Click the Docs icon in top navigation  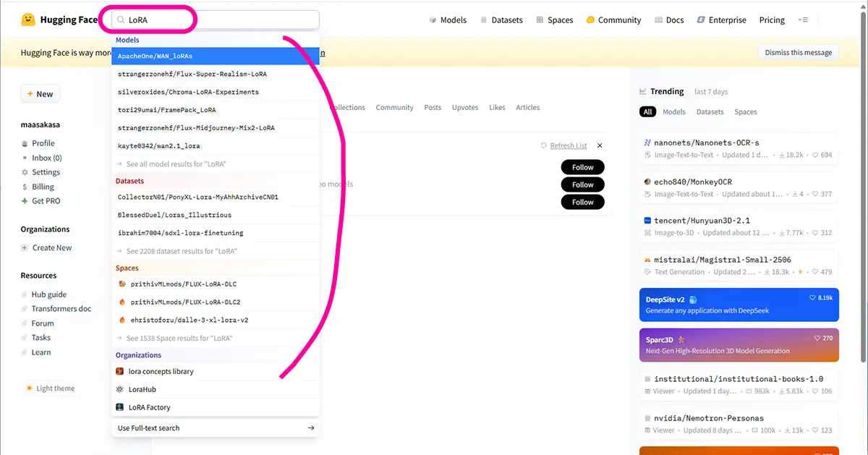point(658,20)
